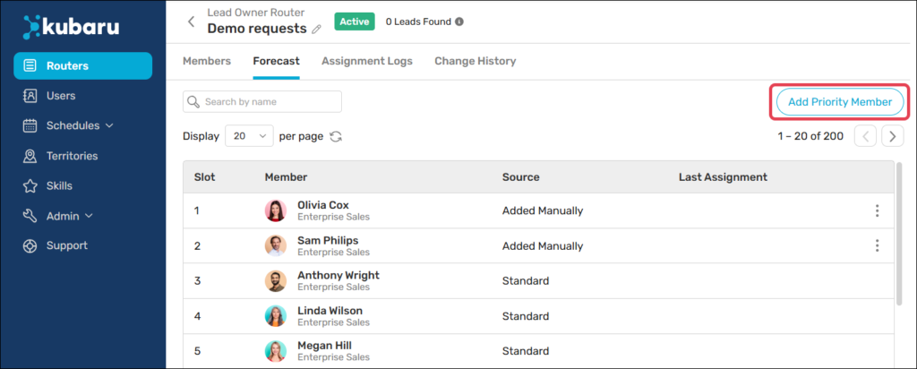Go to the previous page of results

pyautogui.click(x=865, y=136)
